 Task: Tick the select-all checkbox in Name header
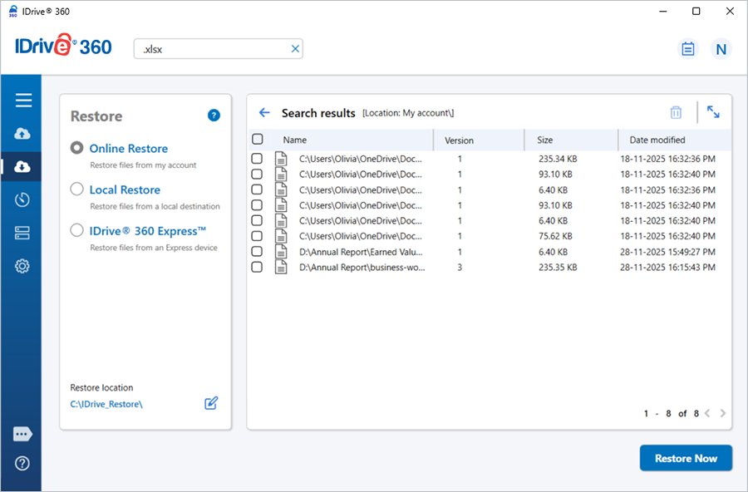[x=258, y=140]
